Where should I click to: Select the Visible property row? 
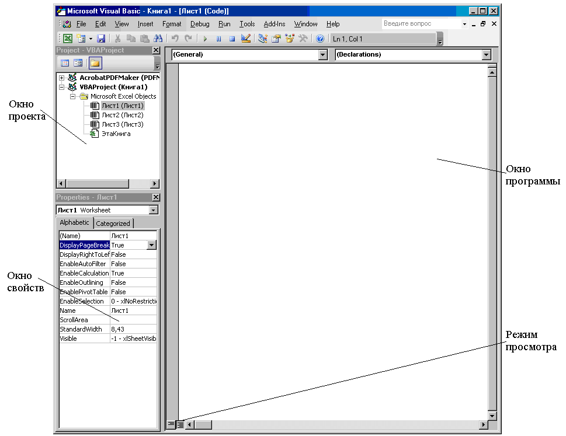(x=108, y=339)
